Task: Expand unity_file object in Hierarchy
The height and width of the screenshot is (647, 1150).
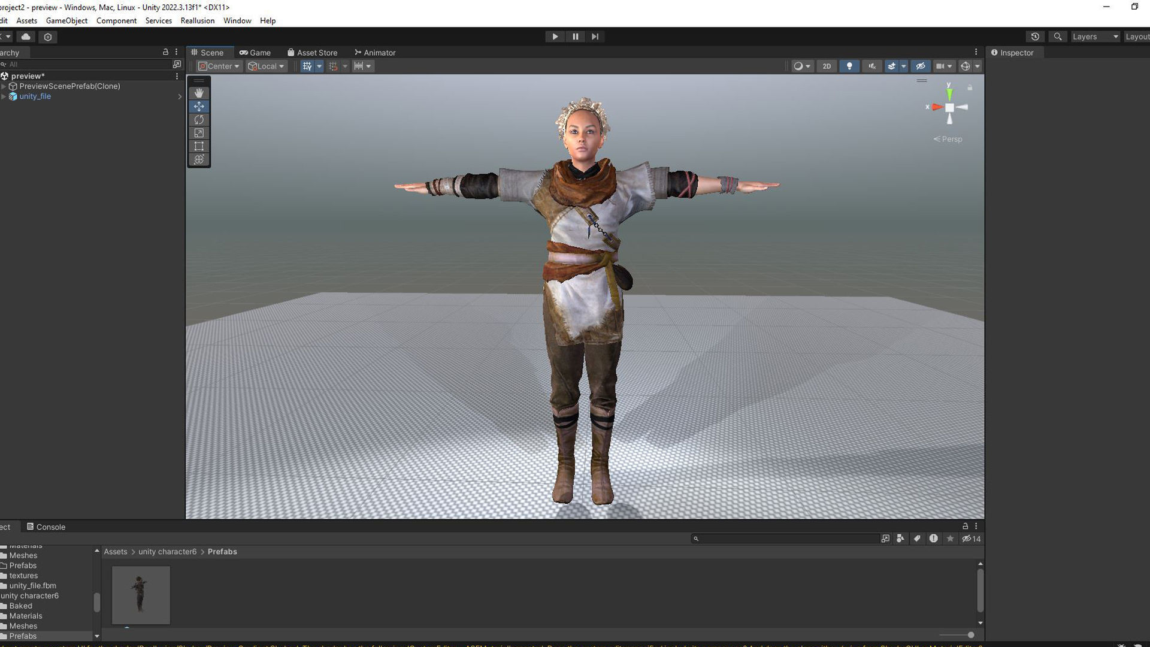Action: [x=4, y=96]
